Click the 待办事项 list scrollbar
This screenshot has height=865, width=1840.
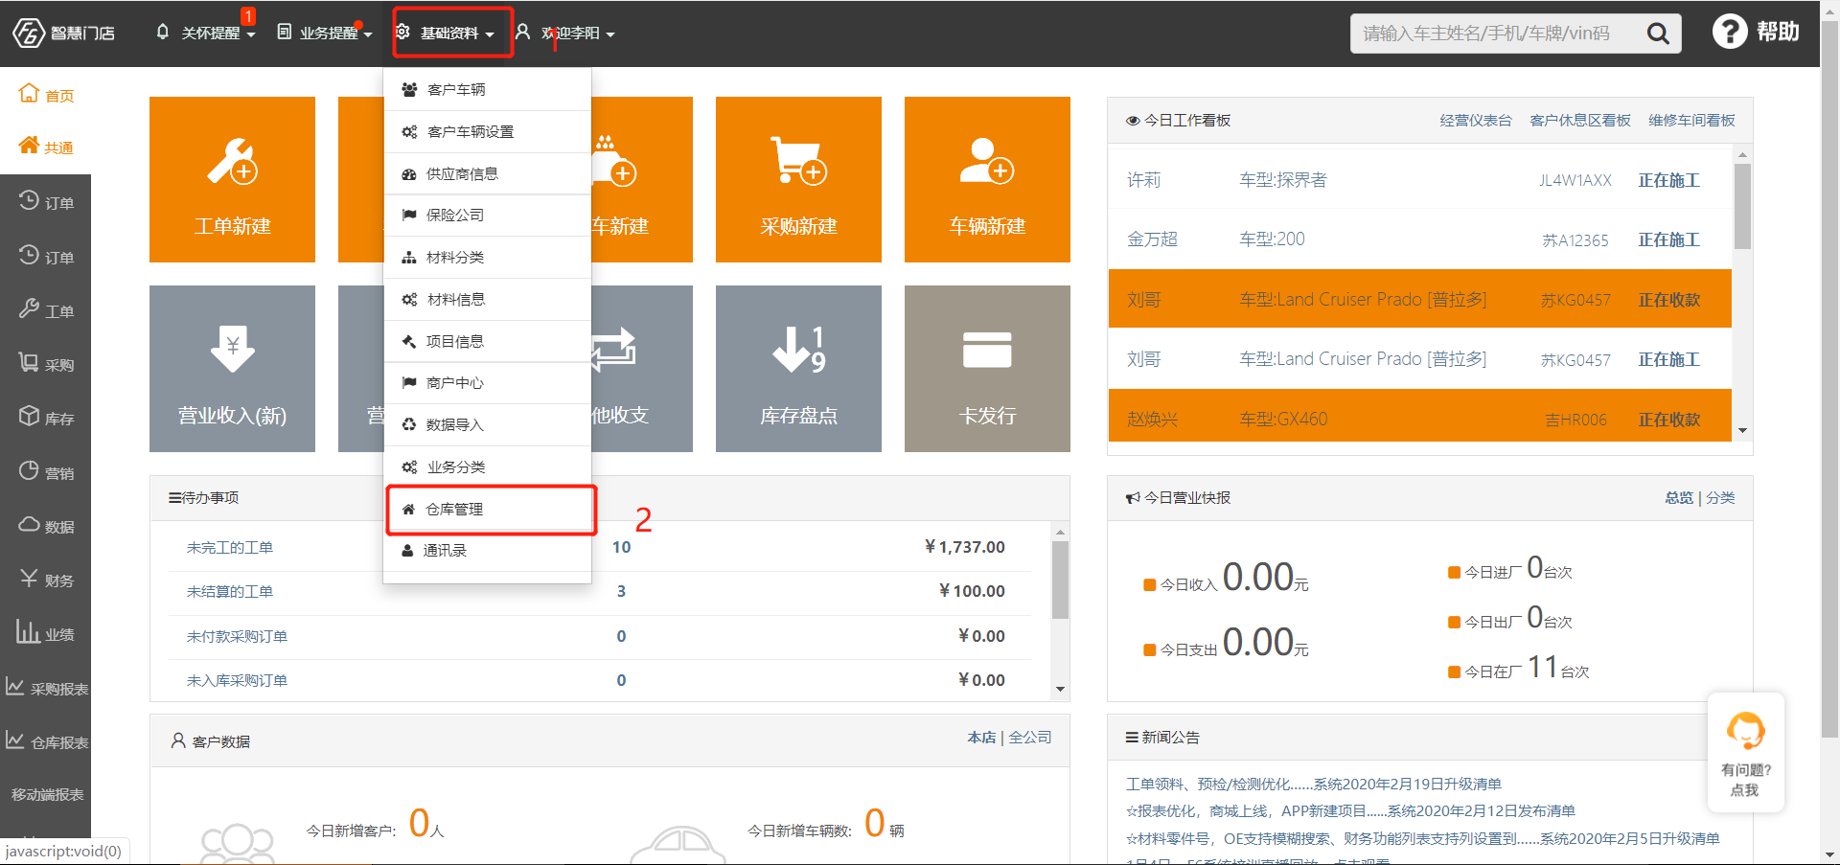(1059, 580)
